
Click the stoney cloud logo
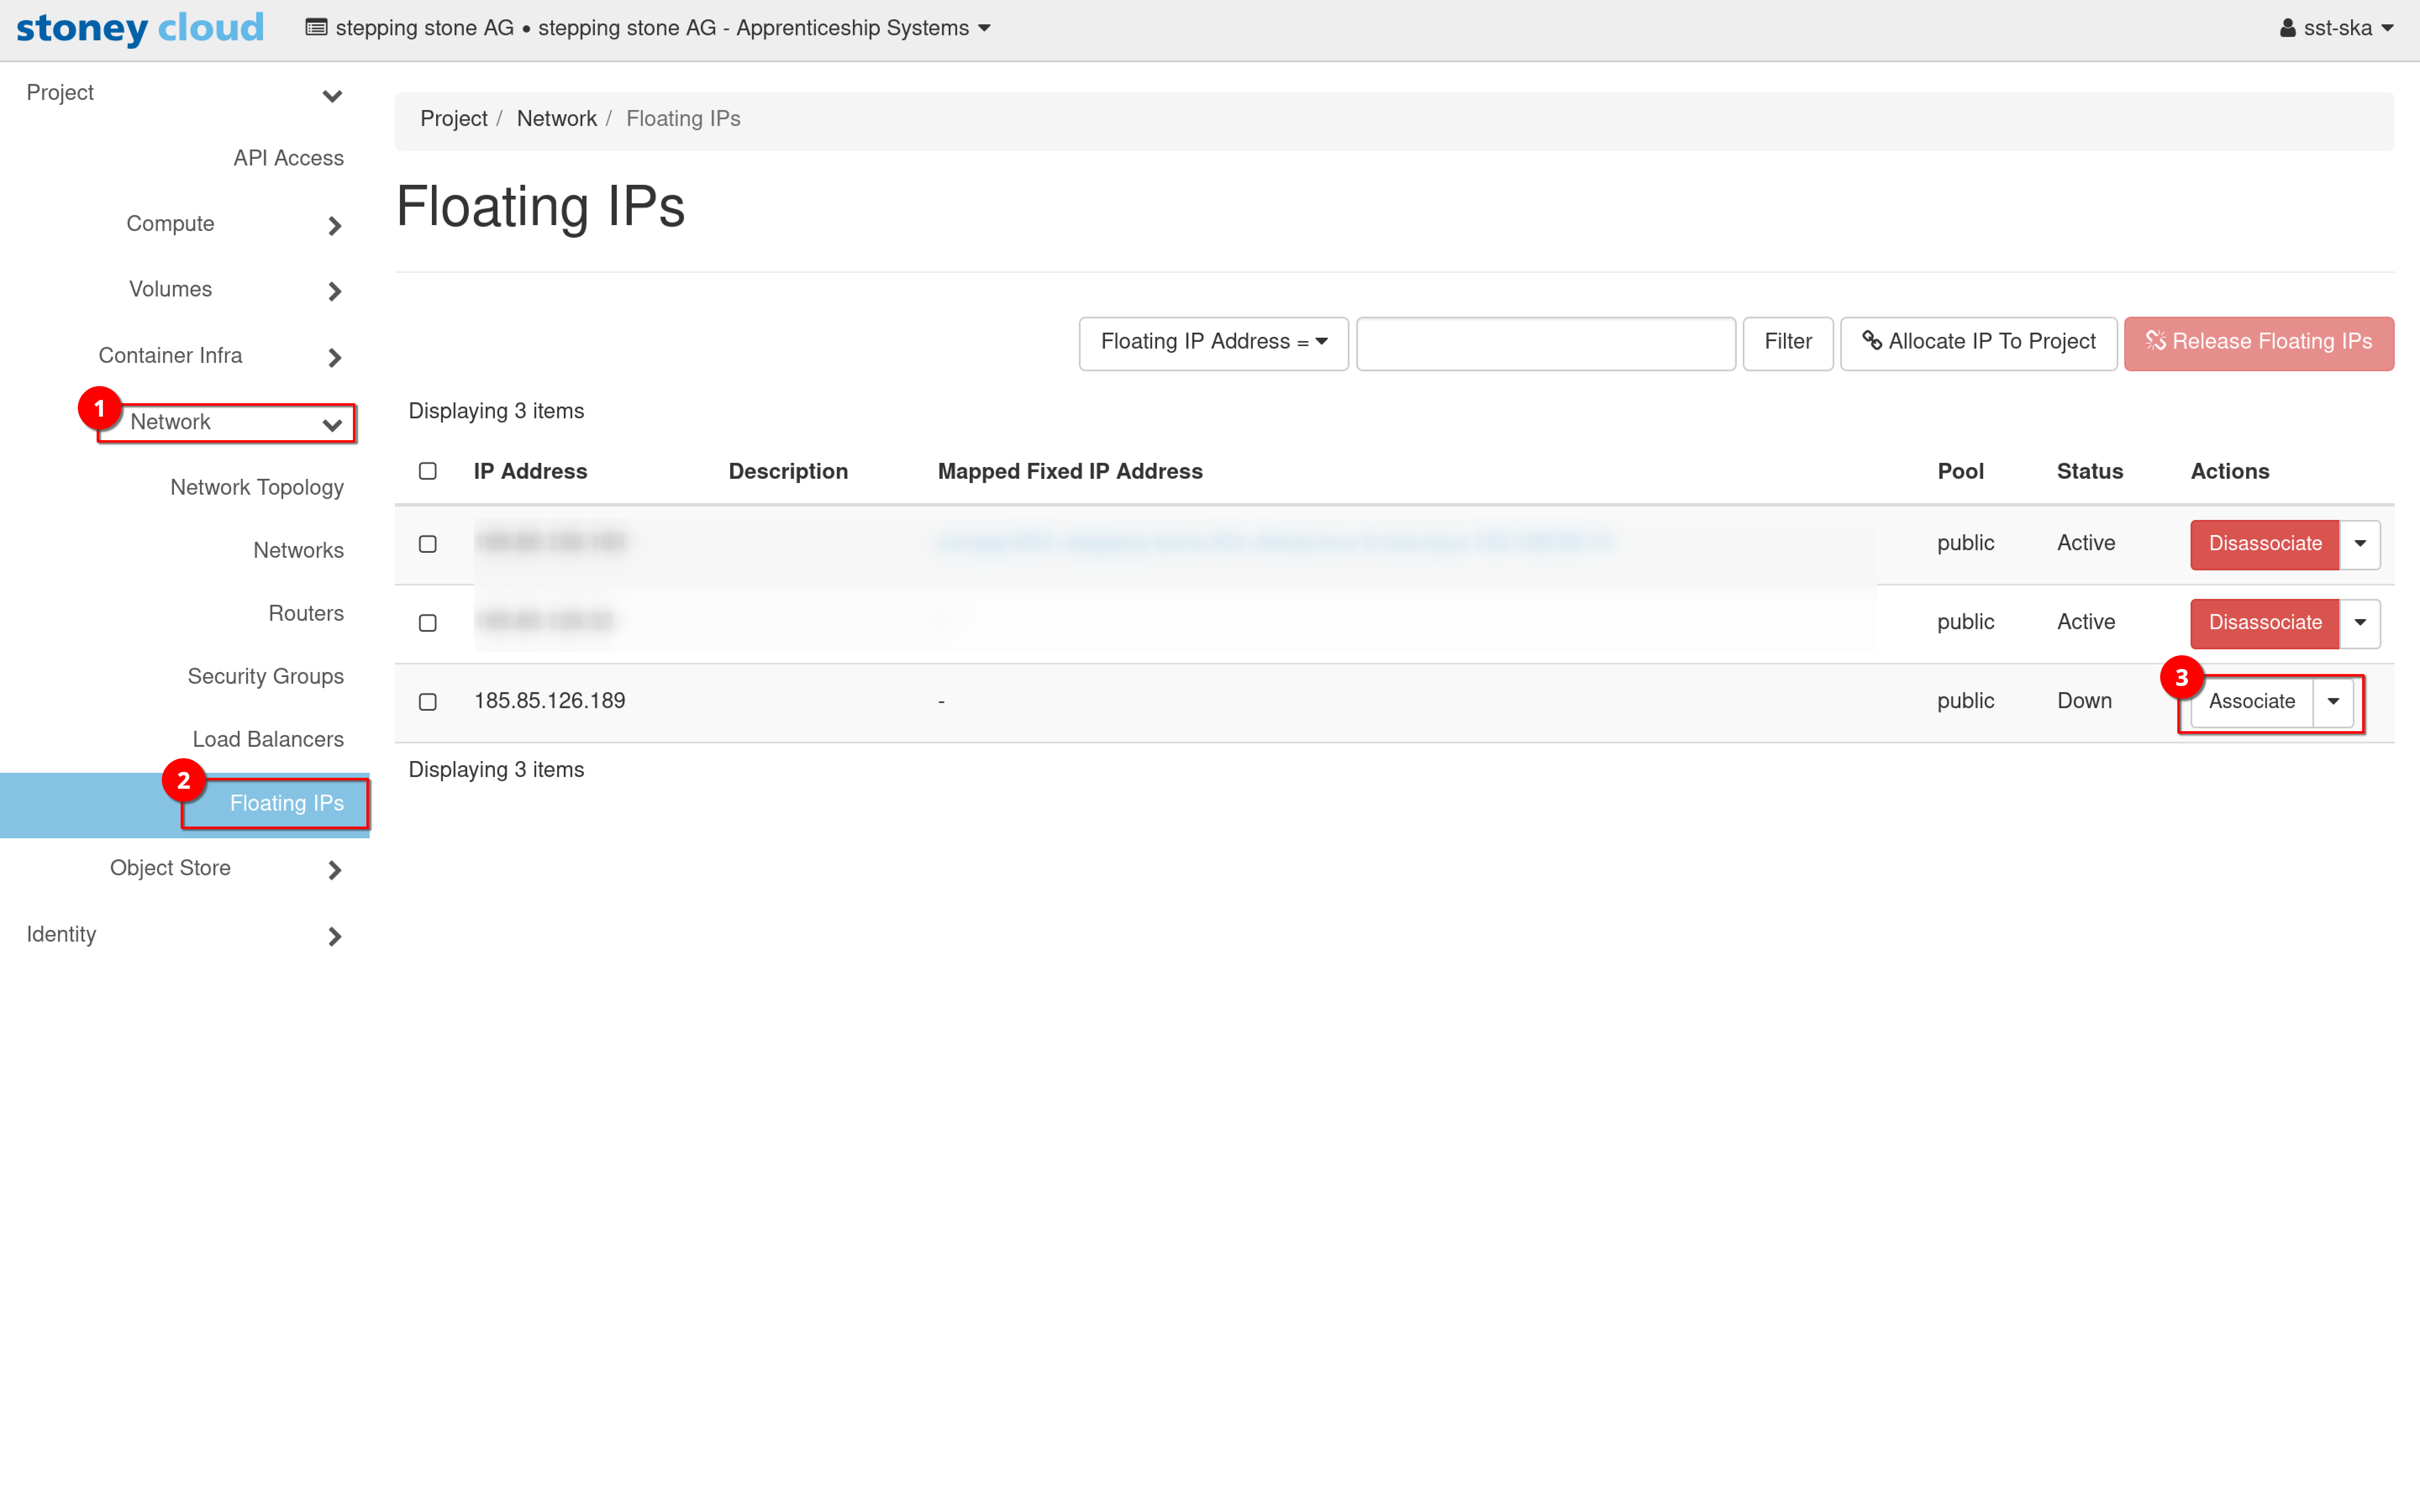pyautogui.click(x=140, y=28)
